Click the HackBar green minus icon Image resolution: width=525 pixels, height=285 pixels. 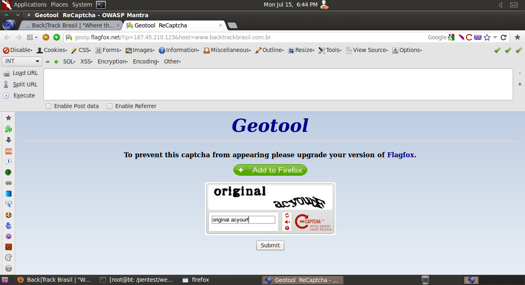(48, 61)
